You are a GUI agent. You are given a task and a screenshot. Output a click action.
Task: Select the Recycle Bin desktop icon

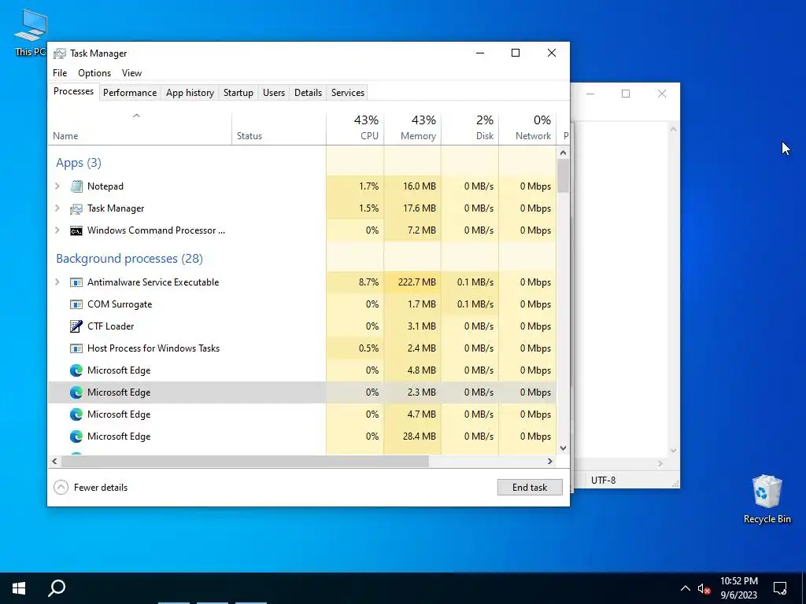point(767,499)
